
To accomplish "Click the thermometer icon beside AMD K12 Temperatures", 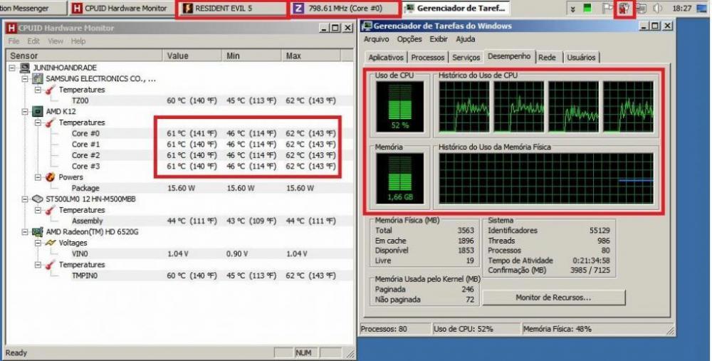I will [x=51, y=122].
